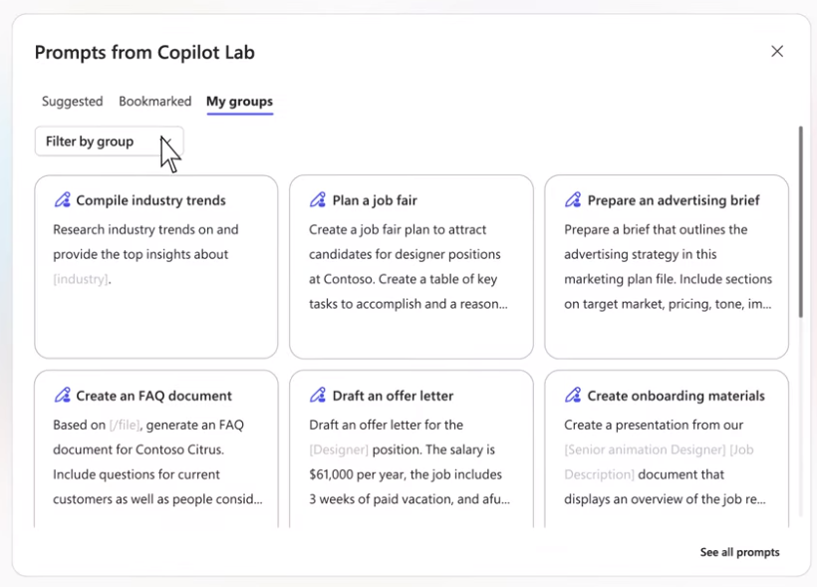Viewport: 817px width, 587px height.
Task: Click the [industry] placeholder in Compile industry trends
Action: (x=81, y=280)
